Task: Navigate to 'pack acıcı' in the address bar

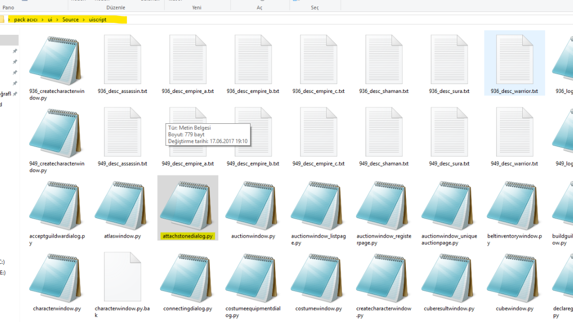Action: click(x=25, y=20)
